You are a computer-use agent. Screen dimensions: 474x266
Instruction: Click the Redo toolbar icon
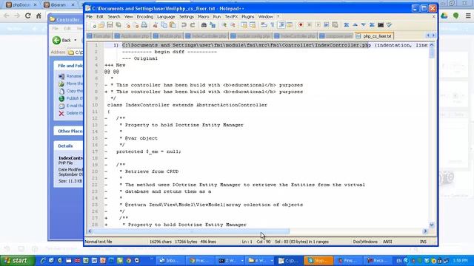(193, 25)
